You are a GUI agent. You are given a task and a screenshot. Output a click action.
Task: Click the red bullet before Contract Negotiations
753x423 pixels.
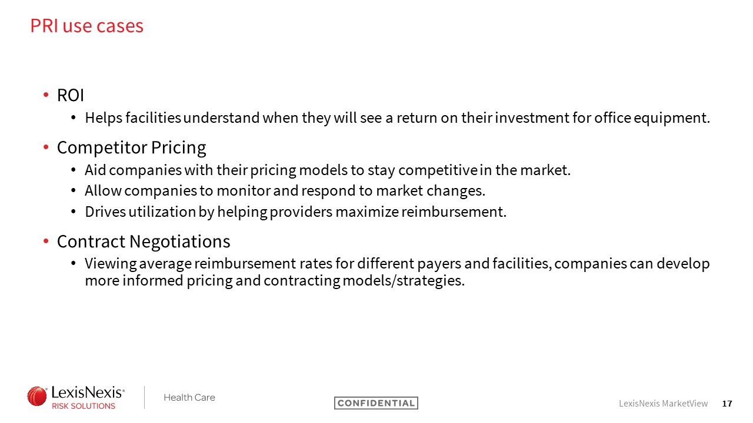pos(46,242)
